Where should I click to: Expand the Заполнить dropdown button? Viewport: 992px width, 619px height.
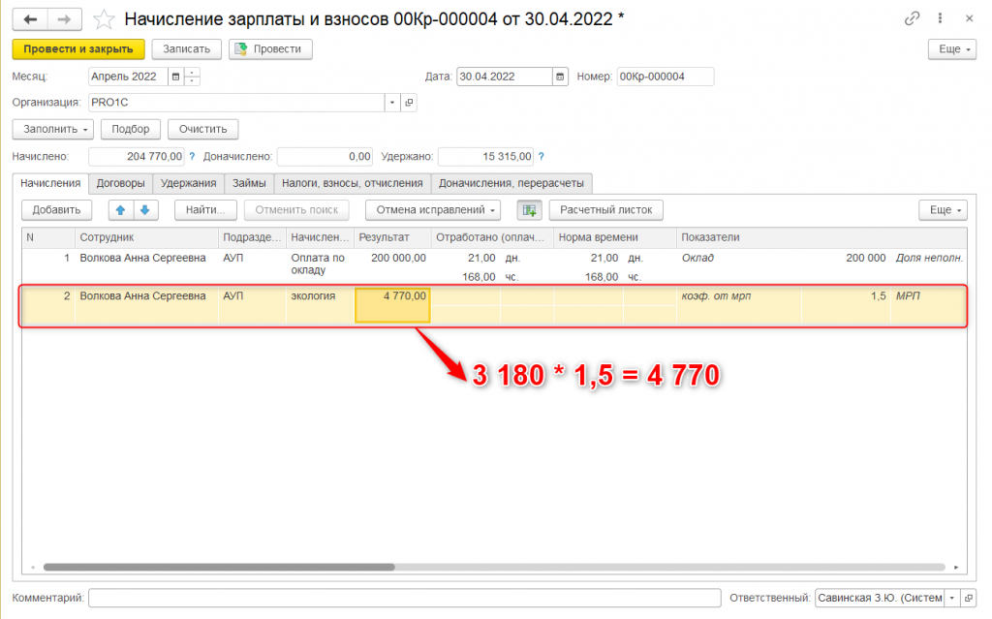pos(53,129)
